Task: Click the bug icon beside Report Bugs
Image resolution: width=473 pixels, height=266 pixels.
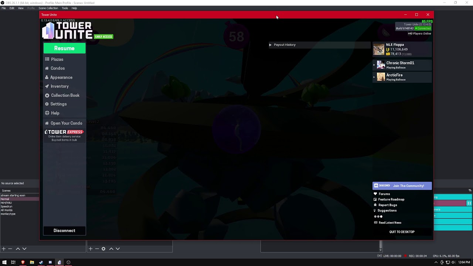Action: 375,205
